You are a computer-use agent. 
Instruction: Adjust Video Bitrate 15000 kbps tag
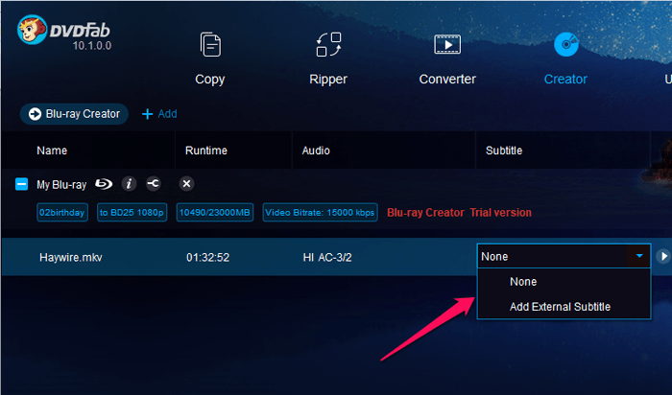(x=320, y=213)
